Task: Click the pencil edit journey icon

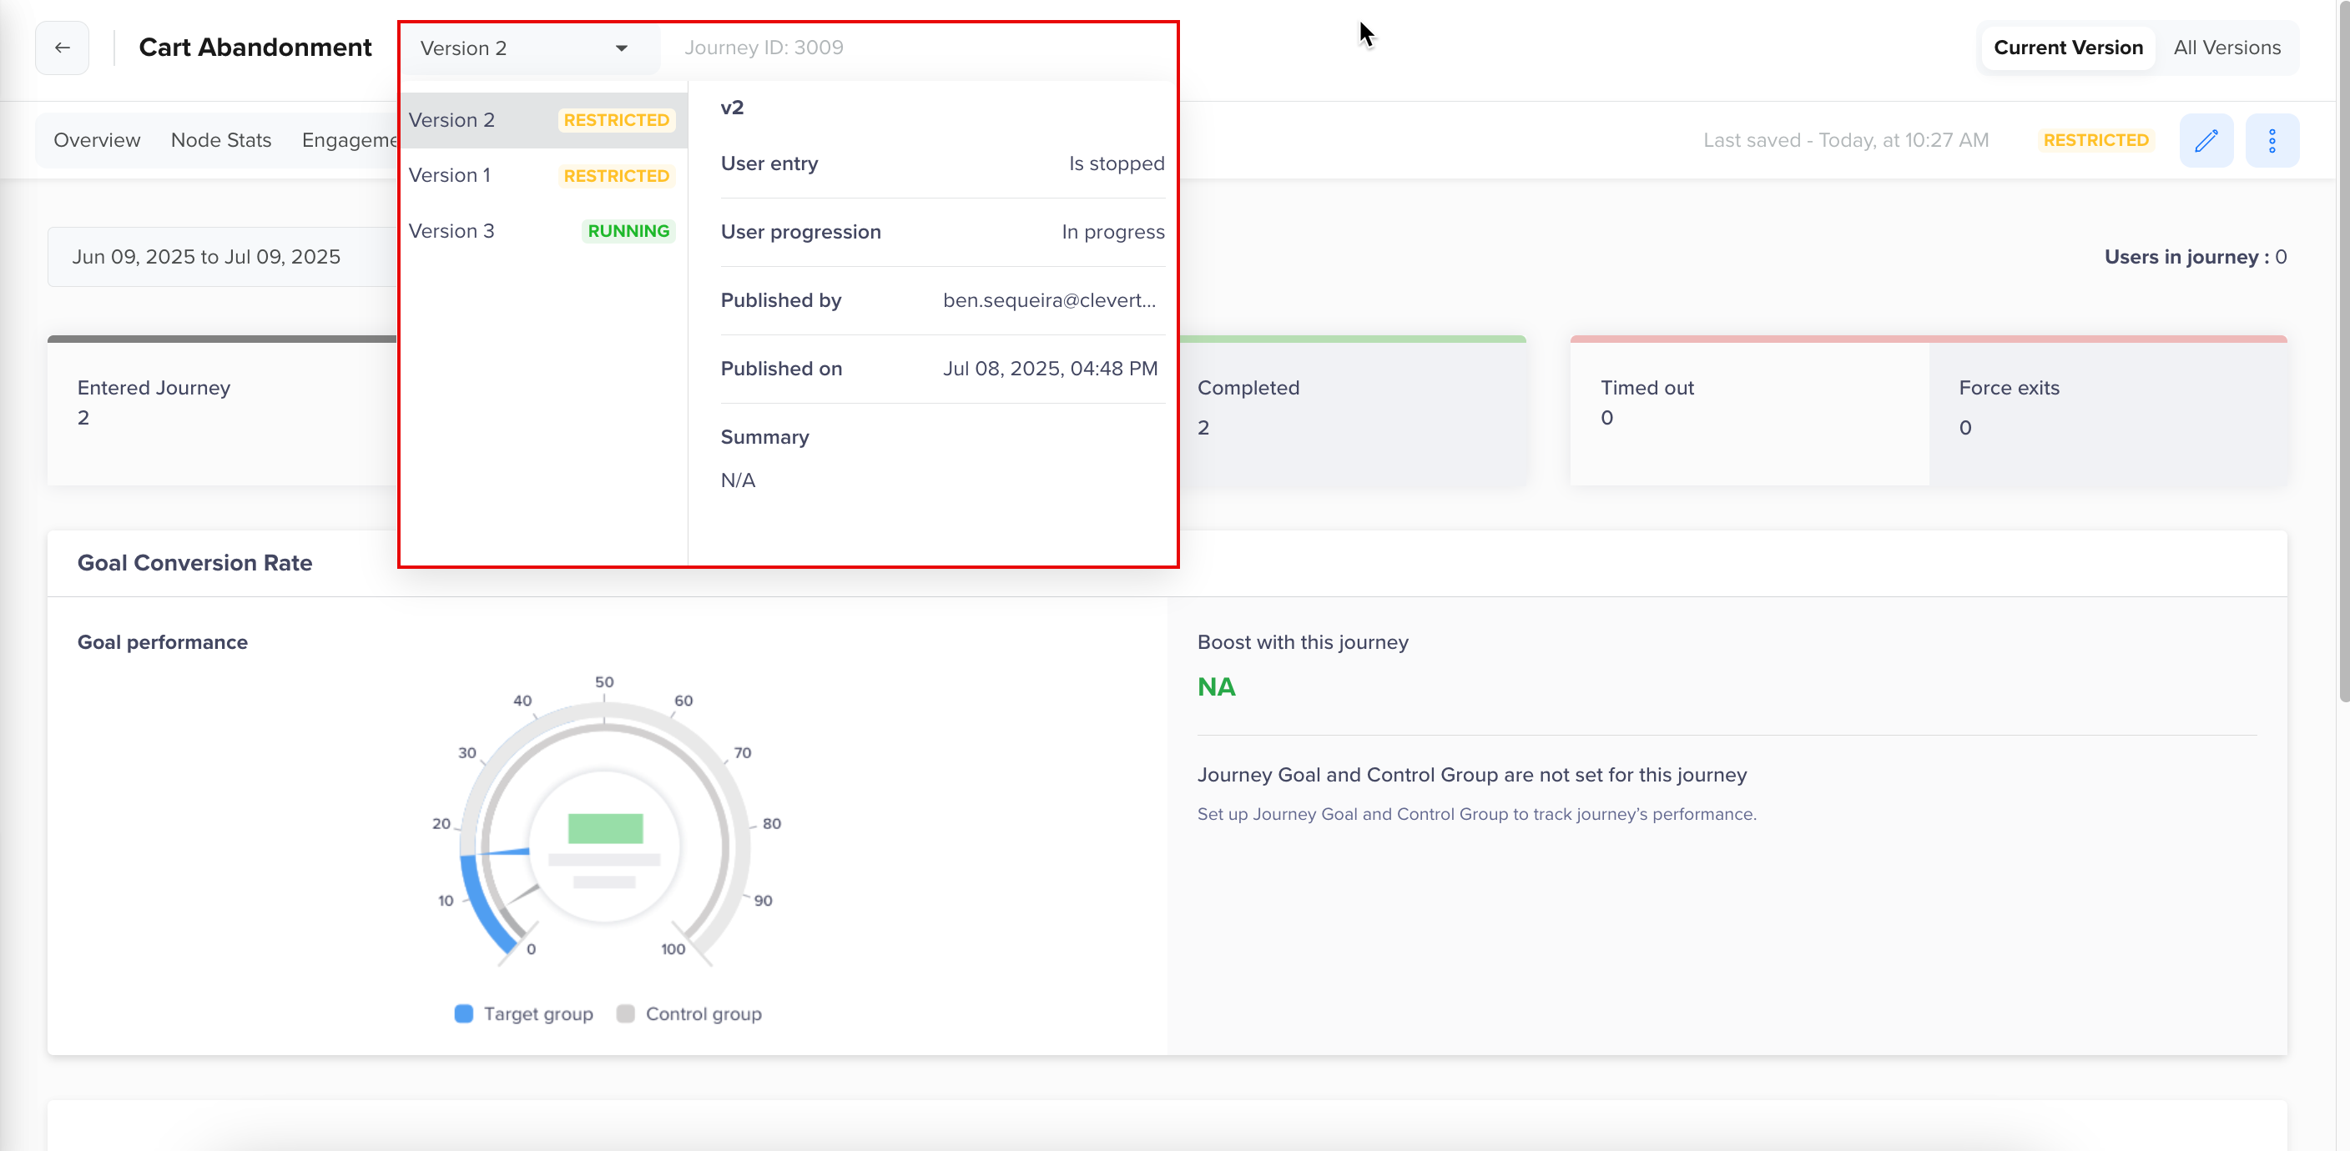Action: (x=2206, y=140)
